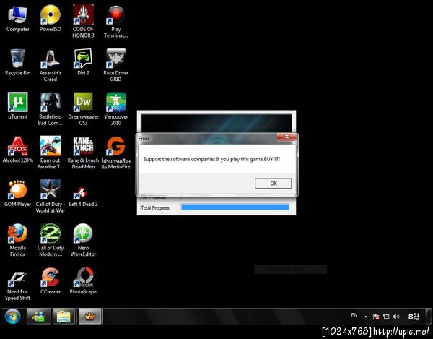
Task: Switch to the crown installer taskbar button
Action: (90, 317)
